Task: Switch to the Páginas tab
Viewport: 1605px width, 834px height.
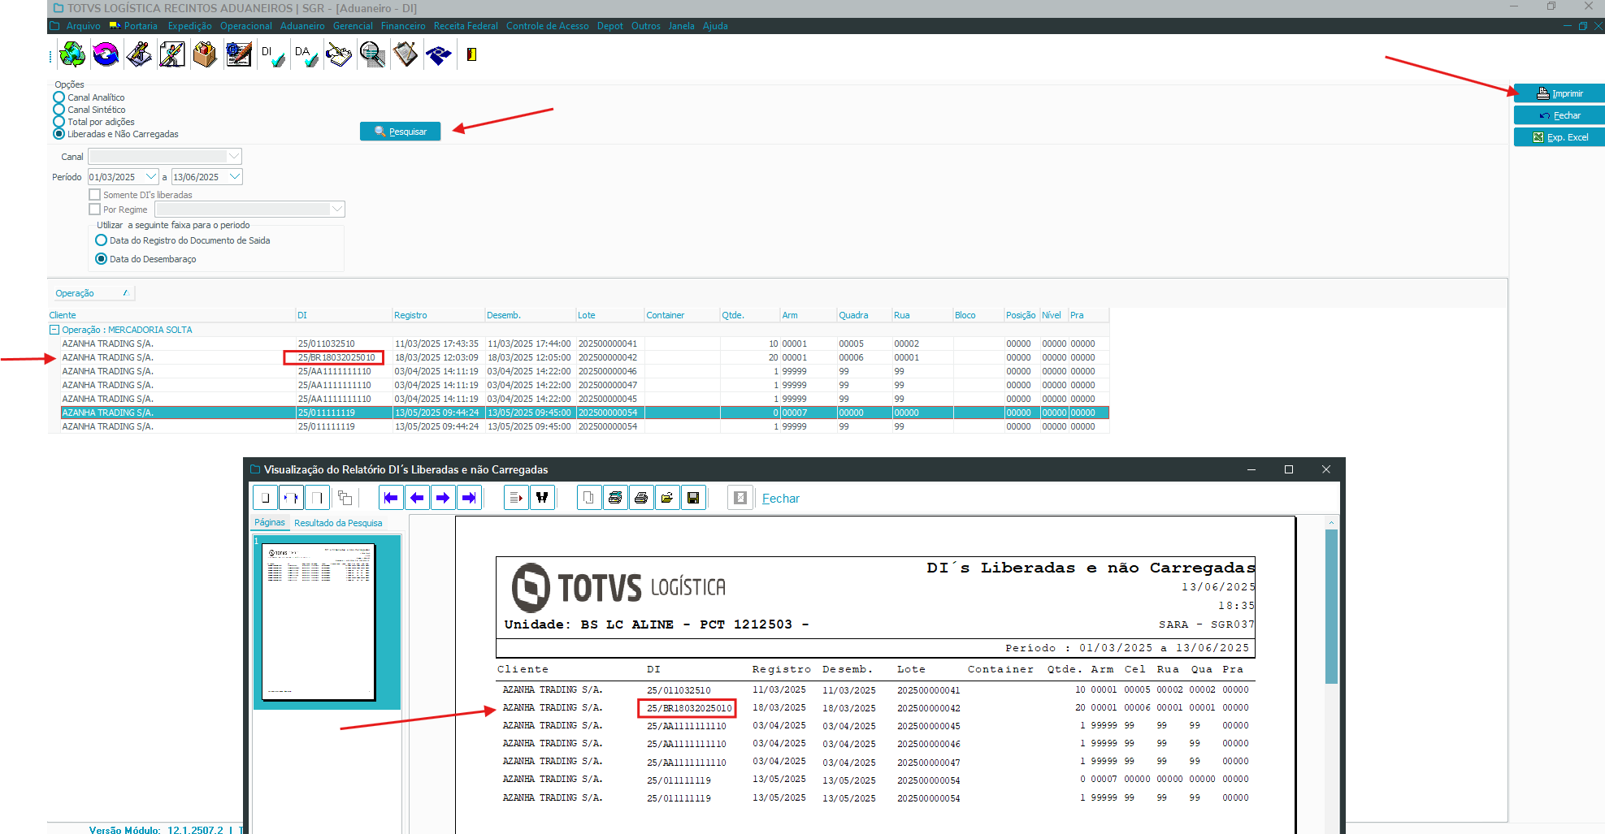Action: pyautogui.click(x=270, y=522)
